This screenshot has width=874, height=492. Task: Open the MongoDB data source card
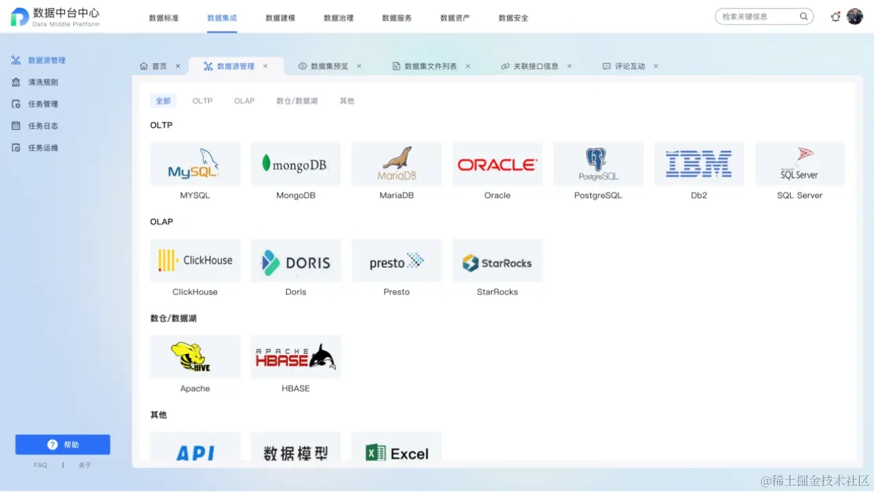coord(295,164)
